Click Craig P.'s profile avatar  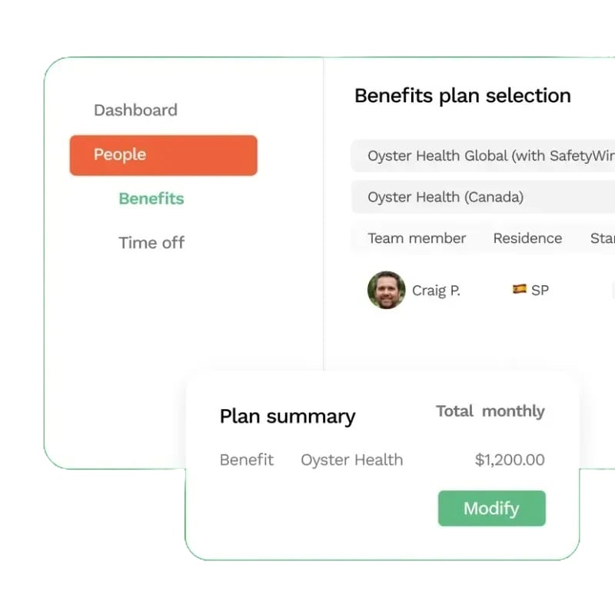(x=386, y=290)
